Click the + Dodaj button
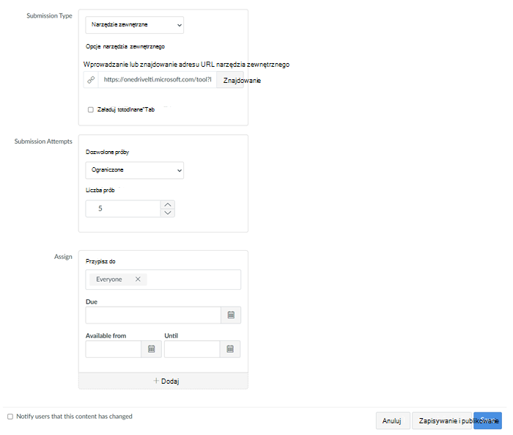The image size is (513, 435). pyautogui.click(x=163, y=381)
